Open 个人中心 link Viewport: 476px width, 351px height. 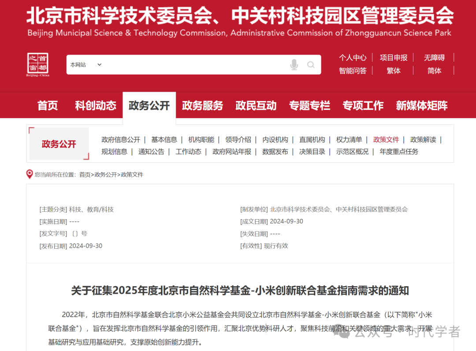point(353,58)
